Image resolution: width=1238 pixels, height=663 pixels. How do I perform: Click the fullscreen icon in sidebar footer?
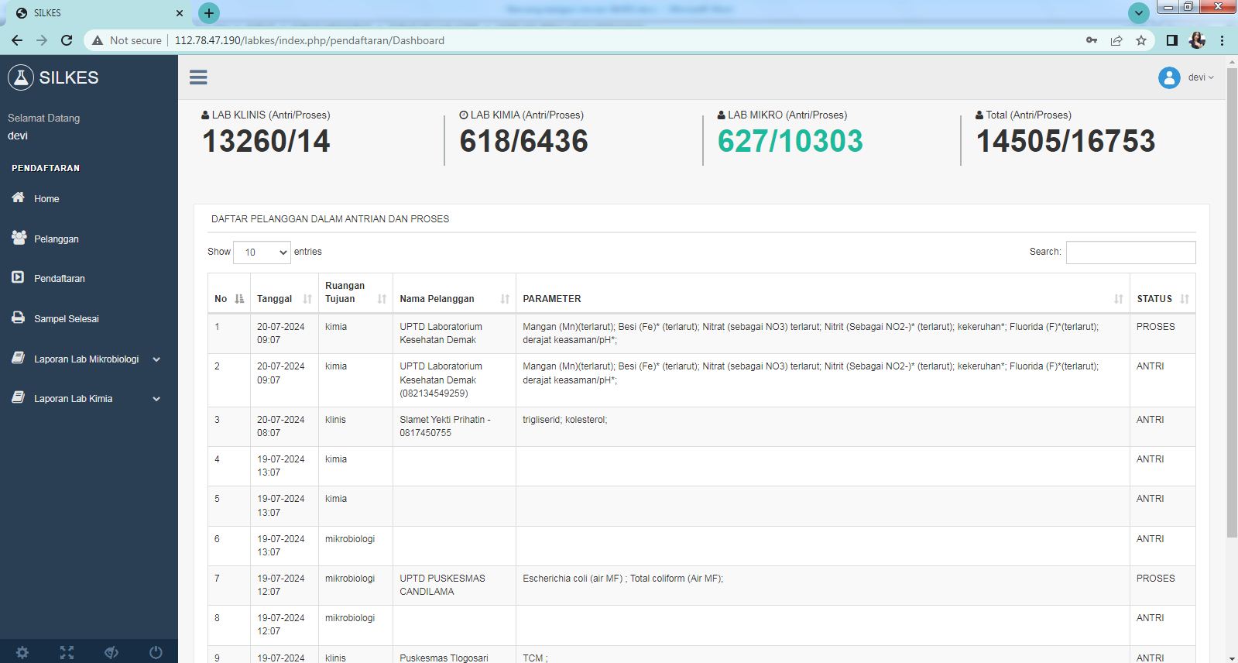(x=67, y=652)
